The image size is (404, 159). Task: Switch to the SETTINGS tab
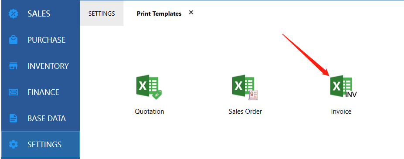(102, 14)
